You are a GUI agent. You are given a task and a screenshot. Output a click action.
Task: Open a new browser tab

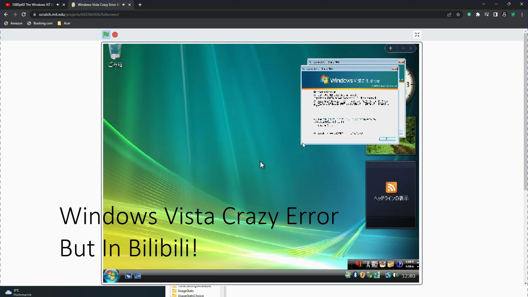click(x=140, y=5)
